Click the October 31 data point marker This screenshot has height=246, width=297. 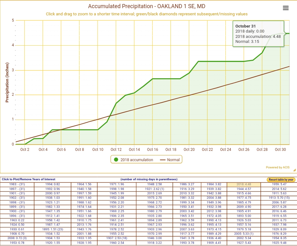285,33
